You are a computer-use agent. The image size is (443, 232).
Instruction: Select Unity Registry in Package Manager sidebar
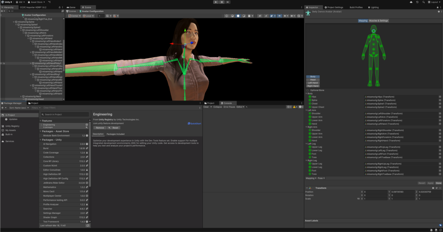pos(12,126)
